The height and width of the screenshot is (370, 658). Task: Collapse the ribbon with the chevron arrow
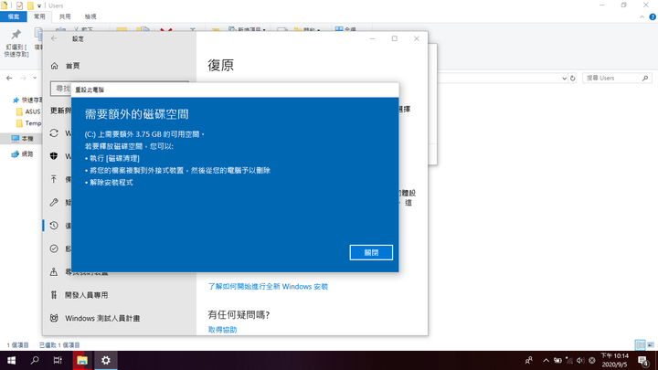(x=642, y=16)
